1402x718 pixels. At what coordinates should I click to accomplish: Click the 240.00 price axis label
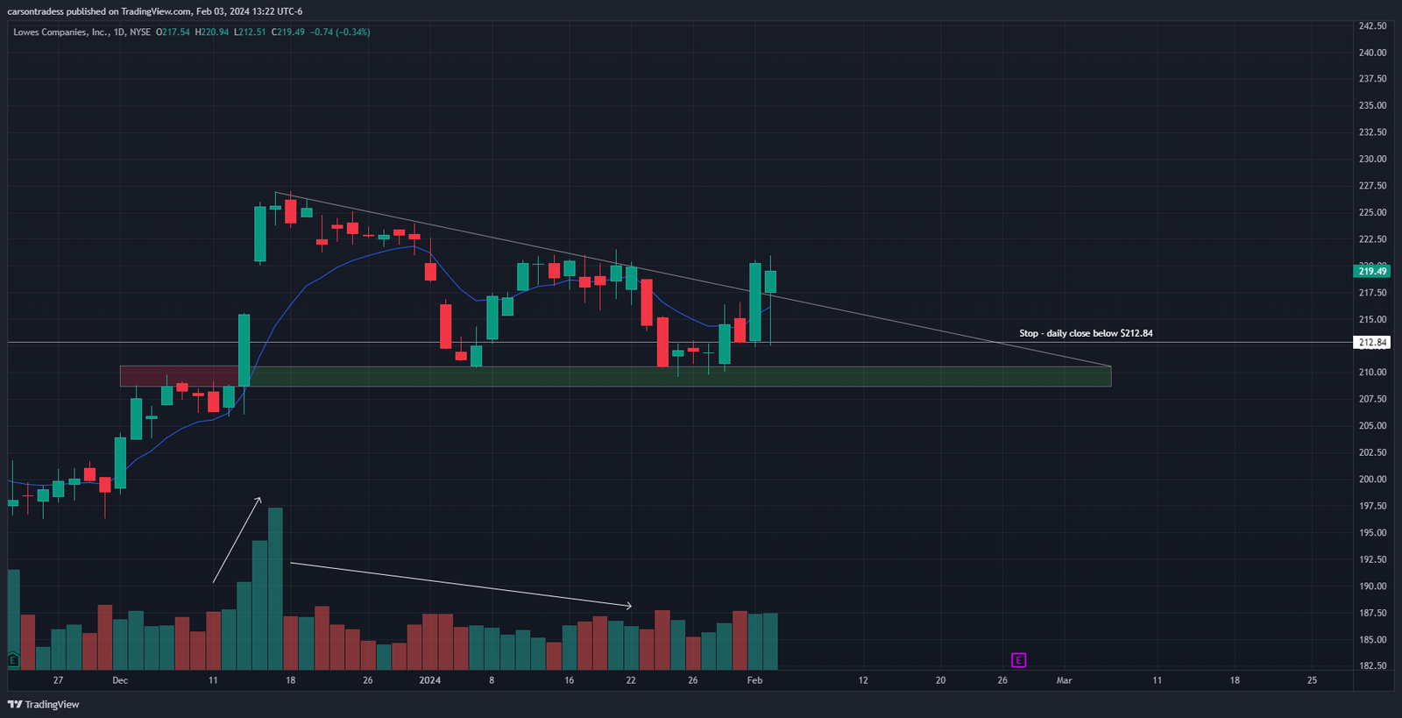tap(1372, 53)
